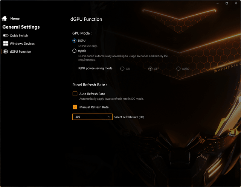Enable the Auto Refresh Rate checkbox
Viewport: 241px width, 187px height.
tap(75, 94)
